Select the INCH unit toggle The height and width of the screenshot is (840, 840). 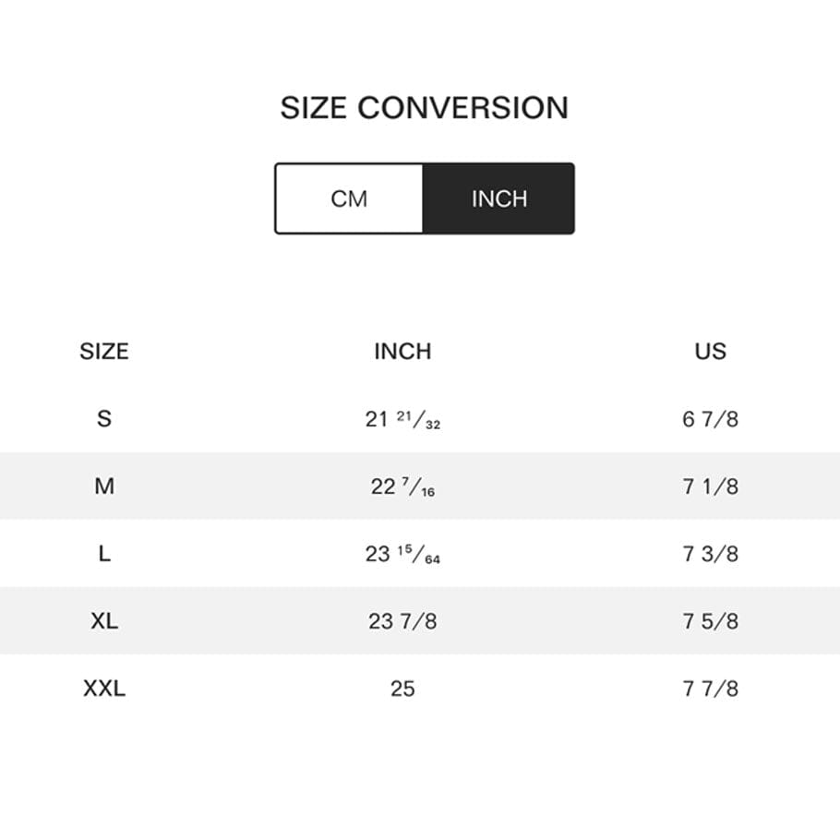pos(498,198)
